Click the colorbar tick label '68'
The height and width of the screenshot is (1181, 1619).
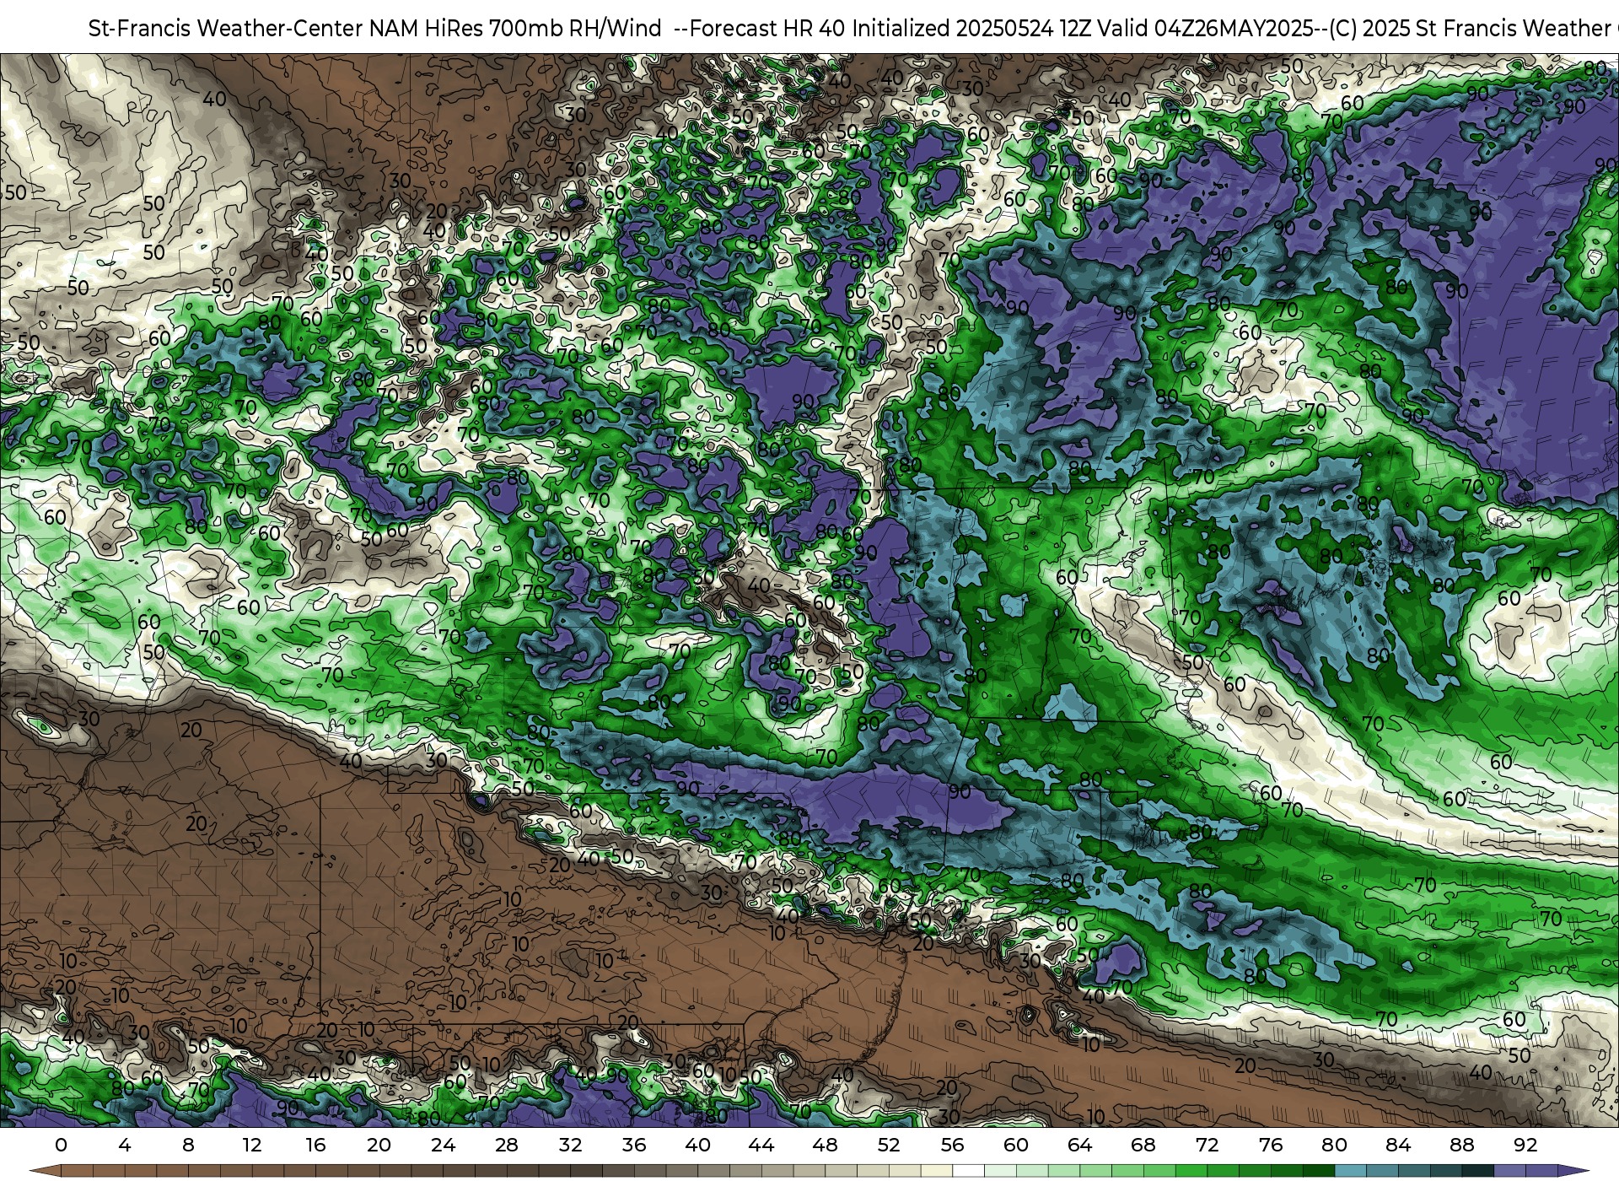[1143, 1145]
